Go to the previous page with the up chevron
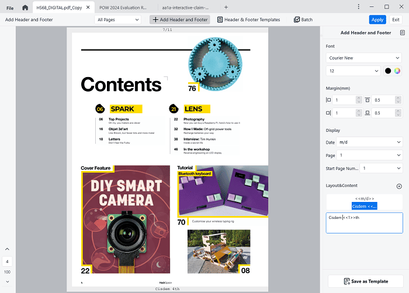This screenshot has height=293, width=409. (x=7, y=250)
